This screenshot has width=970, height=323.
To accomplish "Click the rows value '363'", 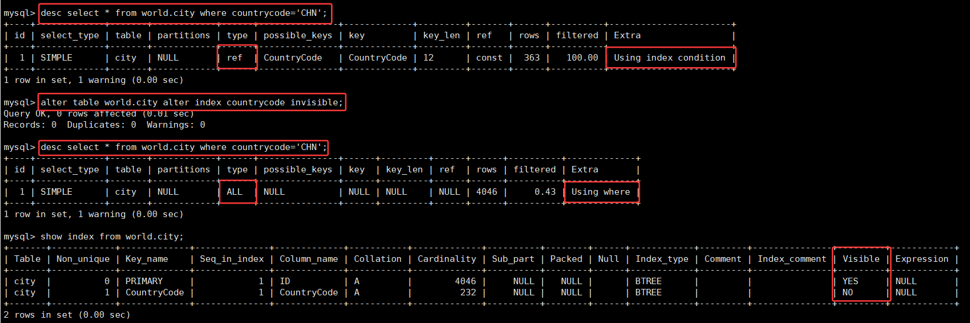I will (532, 58).
